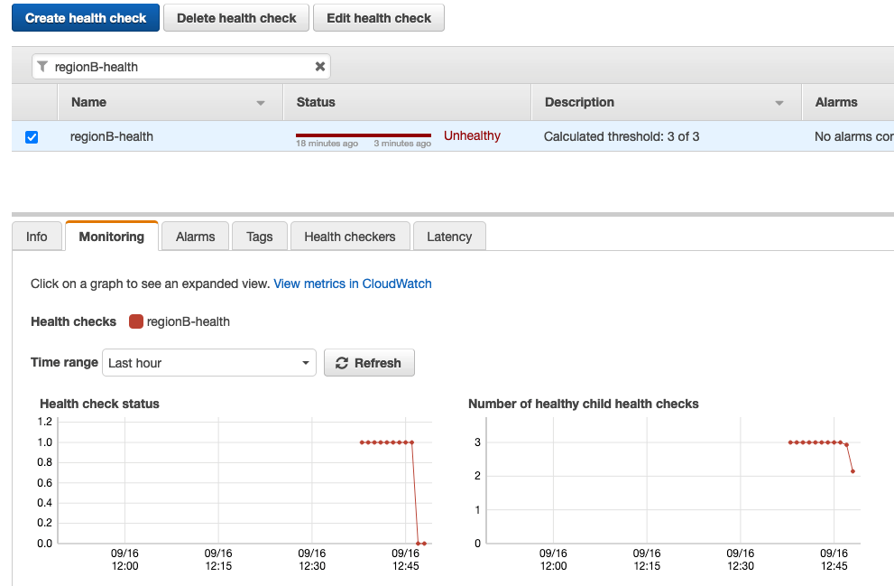
Task: Click the circular refresh arrows icon
Action: tap(342, 362)
